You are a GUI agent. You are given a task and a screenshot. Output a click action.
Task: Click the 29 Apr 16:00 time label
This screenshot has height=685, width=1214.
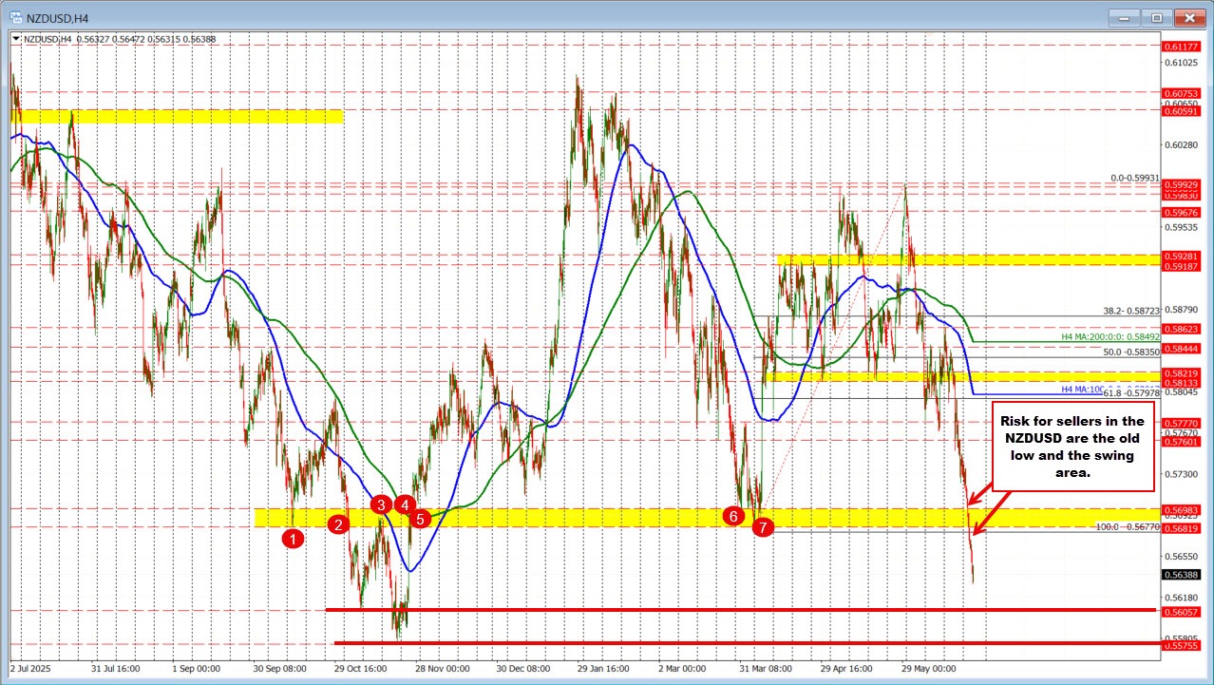[x=848, y=669]
